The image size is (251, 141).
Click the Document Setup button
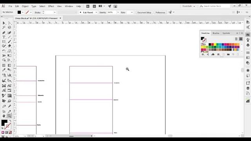pos(144,12)
